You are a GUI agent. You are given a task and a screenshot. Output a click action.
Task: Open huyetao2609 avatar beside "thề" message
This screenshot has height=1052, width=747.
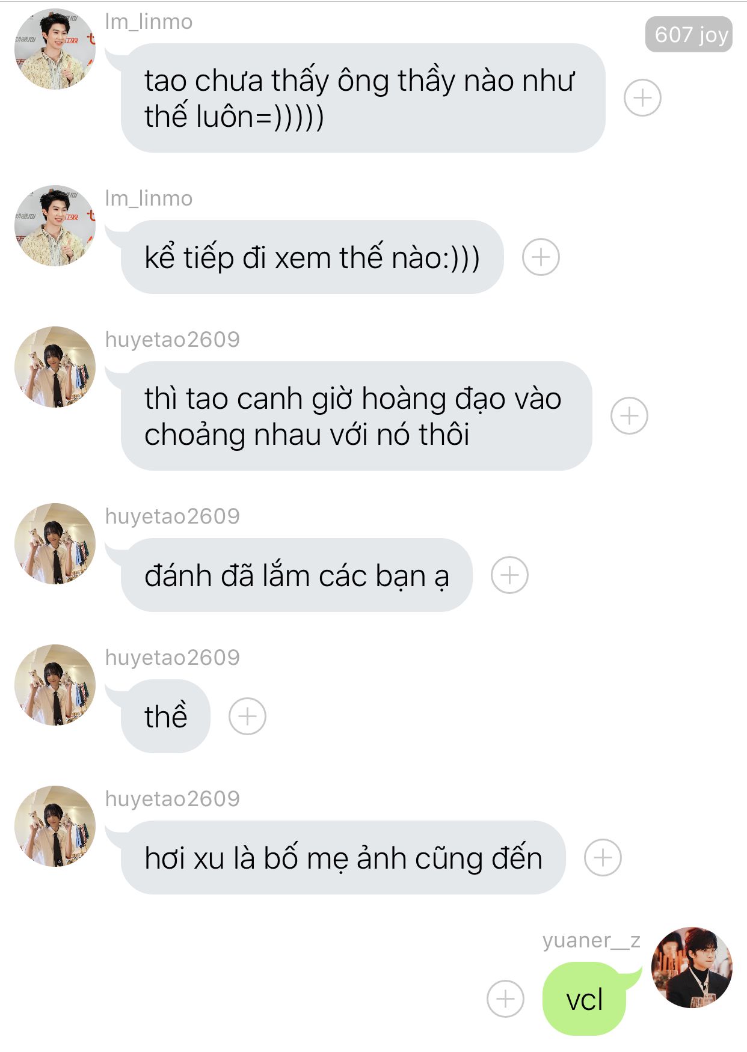(55, 685)
